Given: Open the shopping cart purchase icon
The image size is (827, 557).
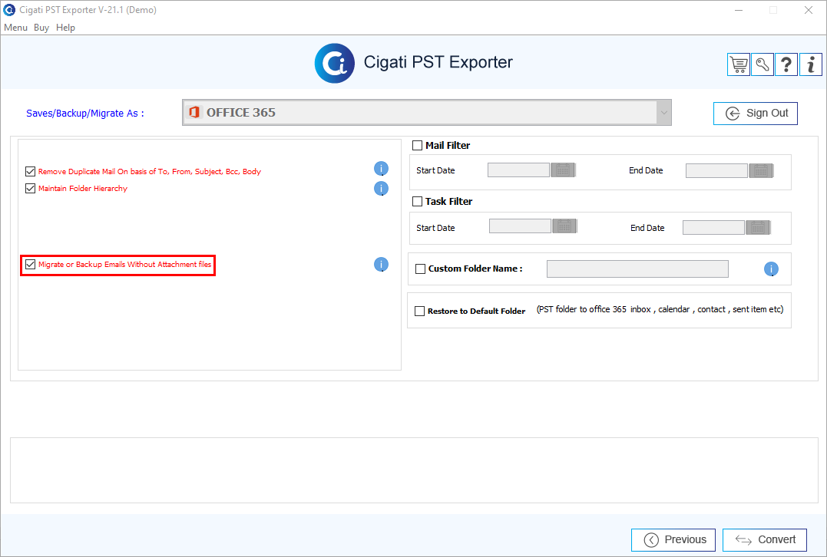Looking at the screenshot, I should 739,64.
